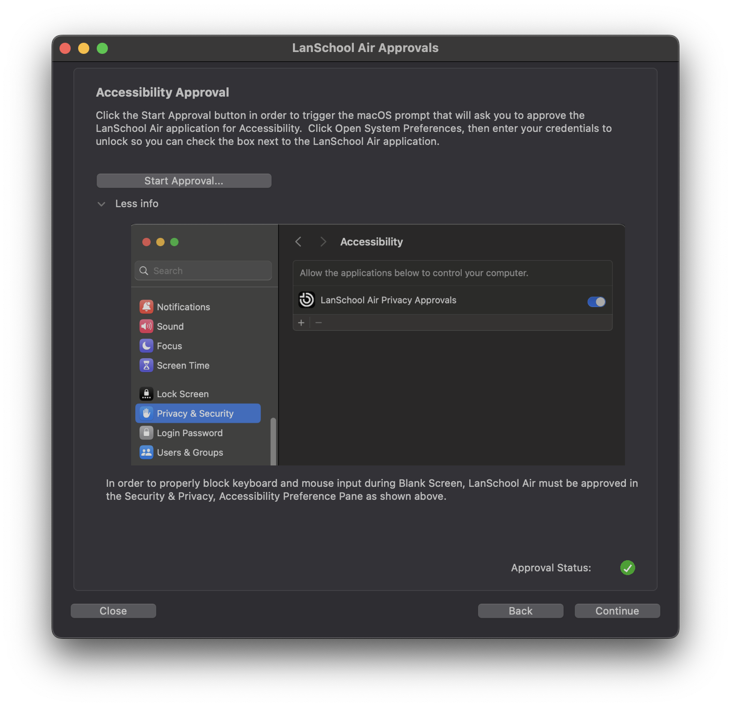
Task: Click the sidebar scrollbar in preview
Action: [273, 441]
